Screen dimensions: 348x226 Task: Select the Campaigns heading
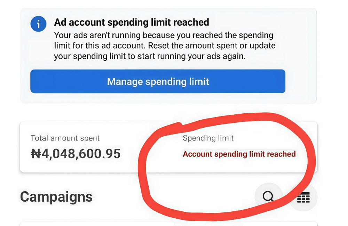[x=56, y=196]
